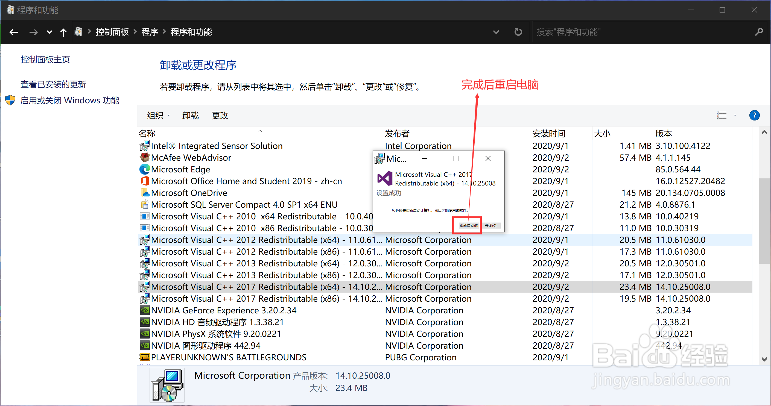Click the Back navigation arrow
Screen dimensions: 771x406
tap(13, 32)
